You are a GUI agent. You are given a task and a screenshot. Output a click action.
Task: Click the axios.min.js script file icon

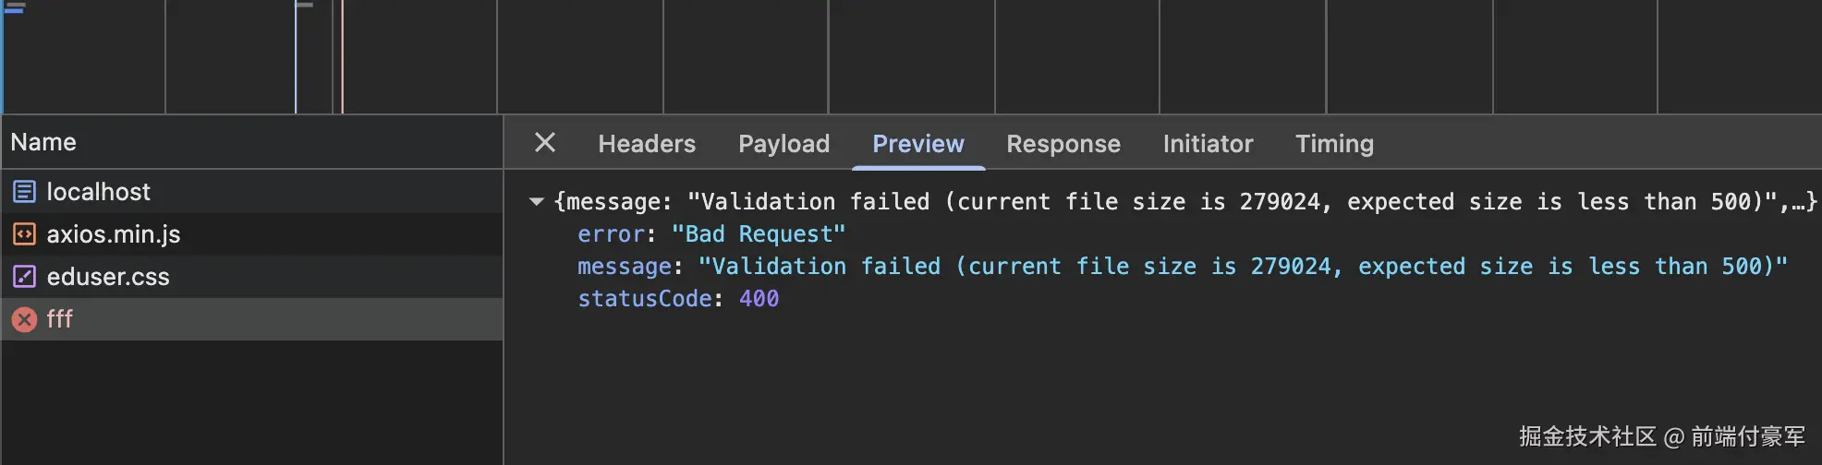(x=24, y=234)
